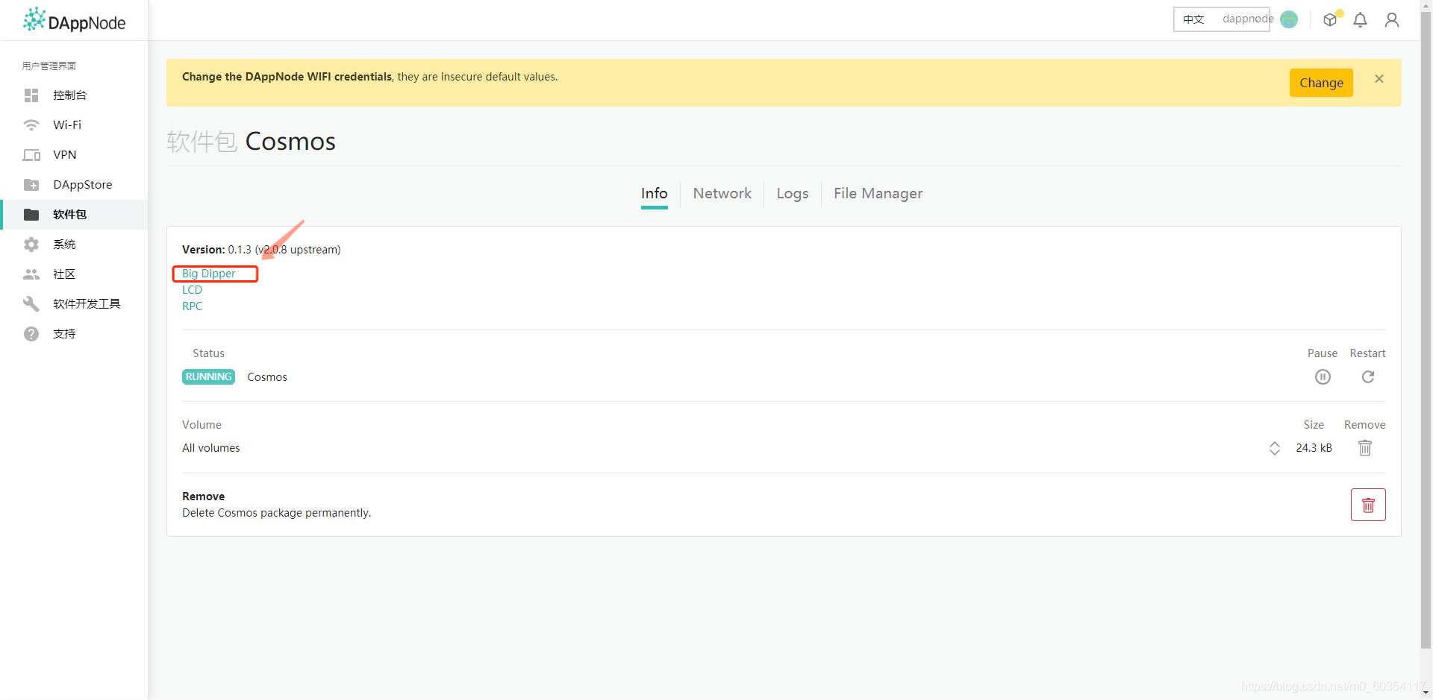The width and height of the screenshot is (1433, 700).
Task: Switch to the Network tab
Action: [x=722, y=194]
